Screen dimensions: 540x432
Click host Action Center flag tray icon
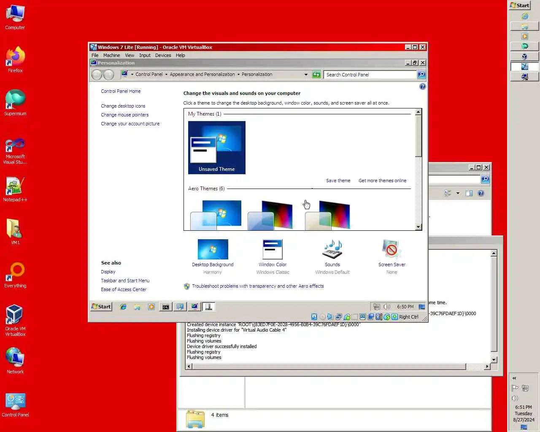tap(515, 388)
